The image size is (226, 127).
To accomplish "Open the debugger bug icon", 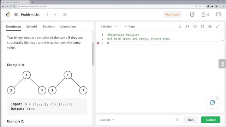I will [177, 120].
